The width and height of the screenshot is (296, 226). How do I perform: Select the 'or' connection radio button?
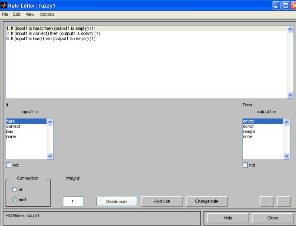15,189
